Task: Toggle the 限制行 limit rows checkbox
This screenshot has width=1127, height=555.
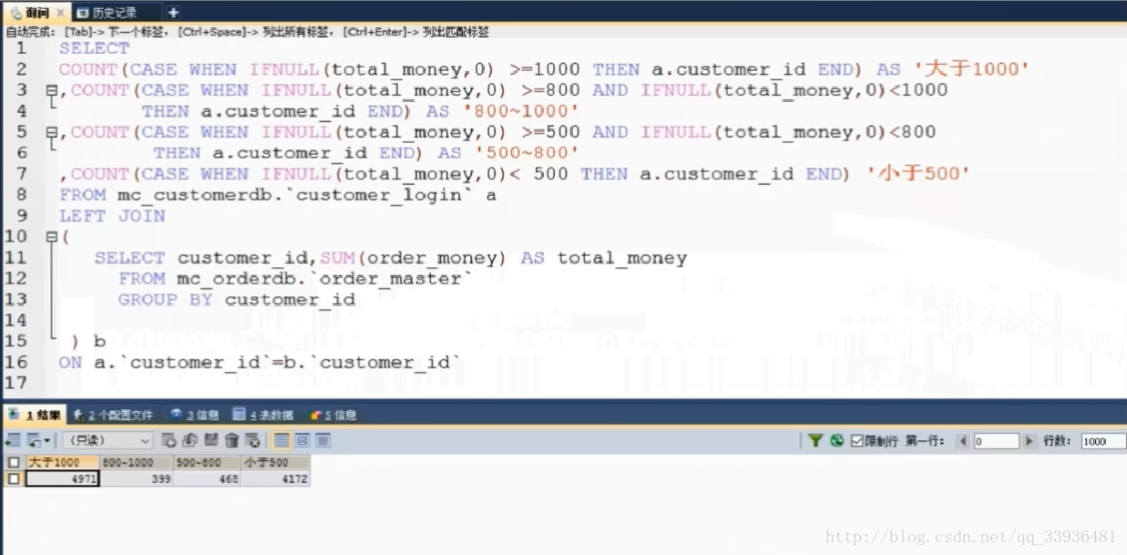Action: coord(856,441)
